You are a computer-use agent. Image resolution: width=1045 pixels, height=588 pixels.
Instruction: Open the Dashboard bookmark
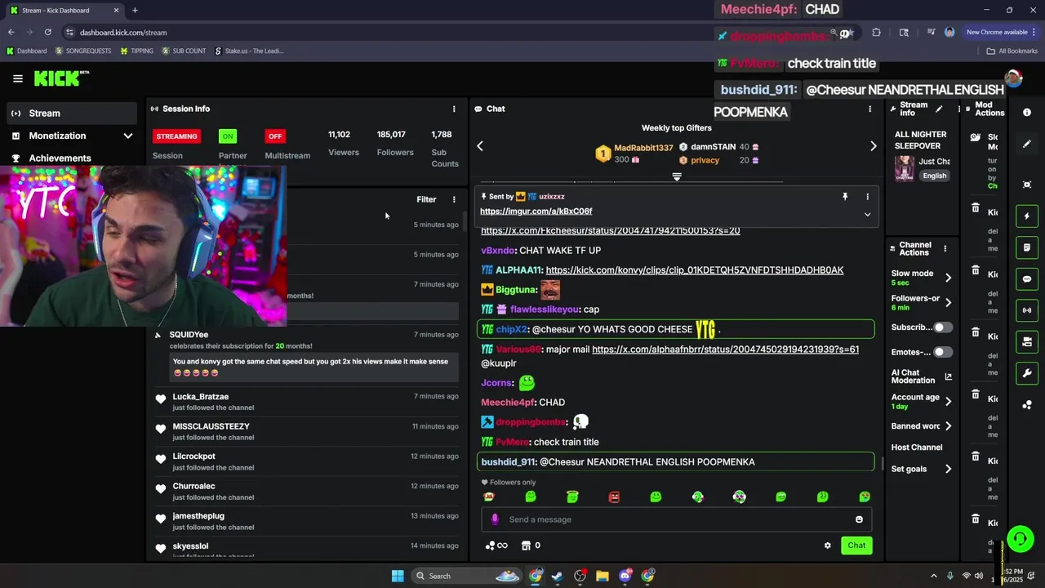pyautogui.click(x=26, y=51)
